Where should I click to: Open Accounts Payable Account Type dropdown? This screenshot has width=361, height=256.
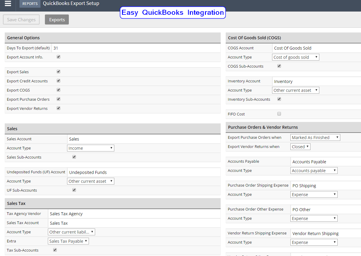coord(314,171)
